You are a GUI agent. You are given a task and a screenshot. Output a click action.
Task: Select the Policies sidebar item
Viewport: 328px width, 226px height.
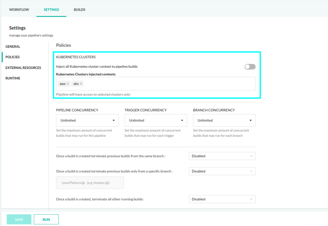point(12,57)
